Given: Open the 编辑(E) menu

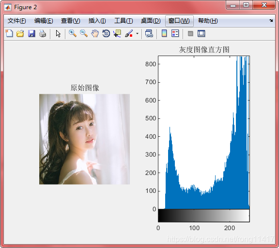Looking at the screenshot, I should [44, 21].
